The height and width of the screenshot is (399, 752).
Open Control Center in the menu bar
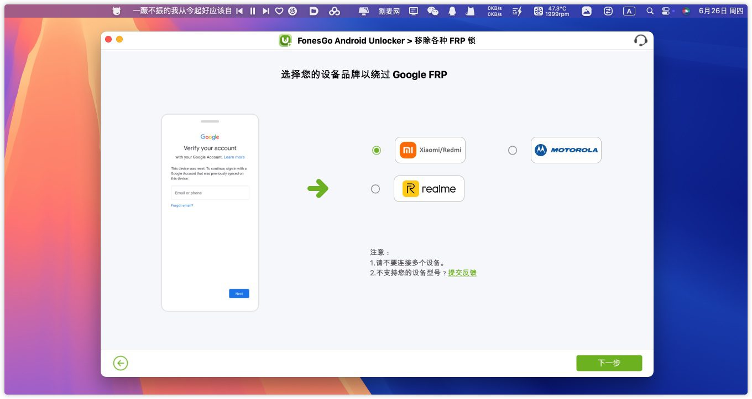tap(666, 11)
